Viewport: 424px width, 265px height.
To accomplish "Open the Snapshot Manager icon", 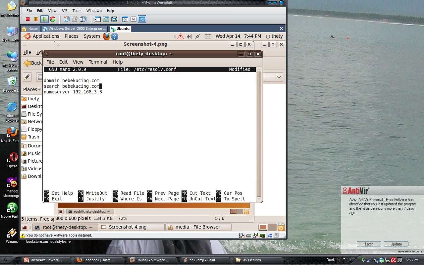I will [x=83, y=19].
